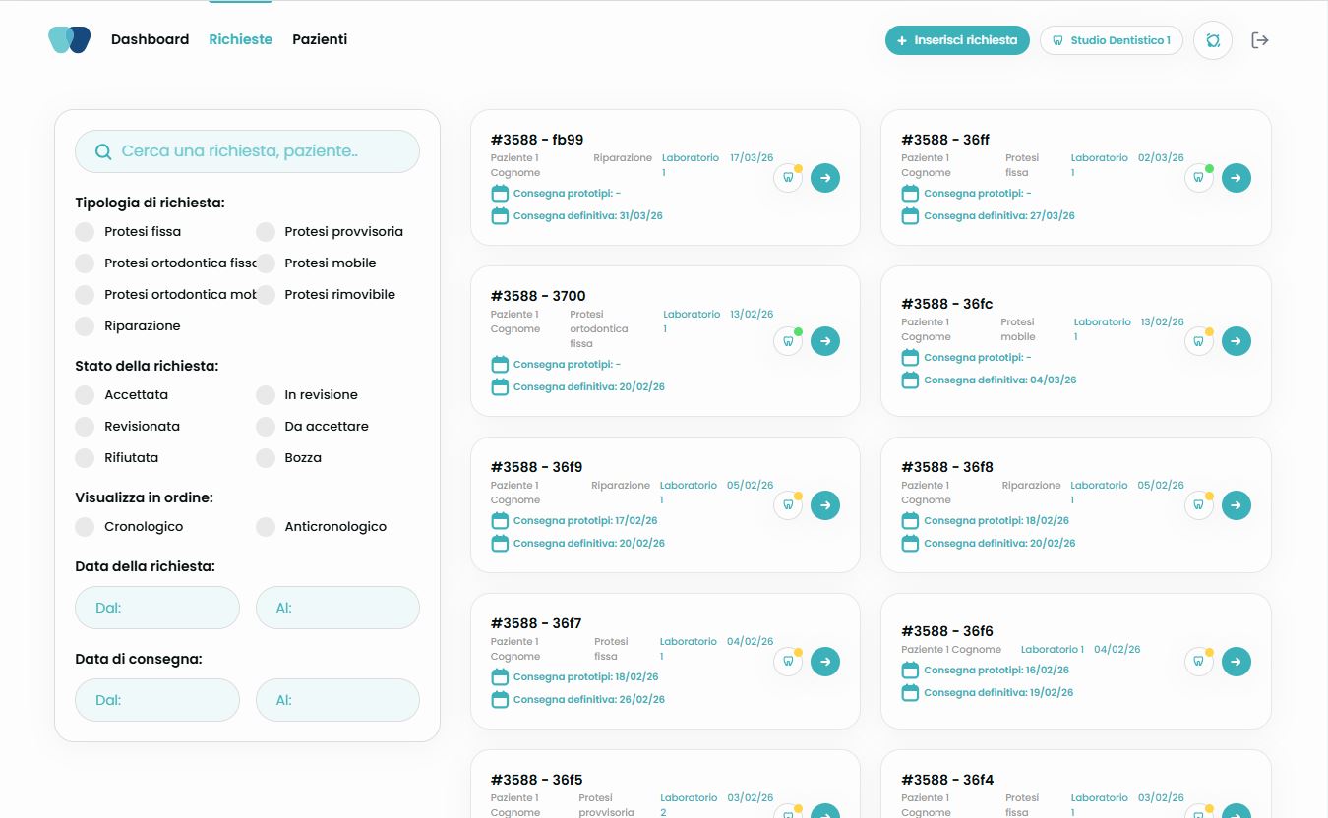The height and width of the screenshot is (818, 1328).
Task: Click the Studio Dentistico 1 button
Action: (x=1111, y=40)
